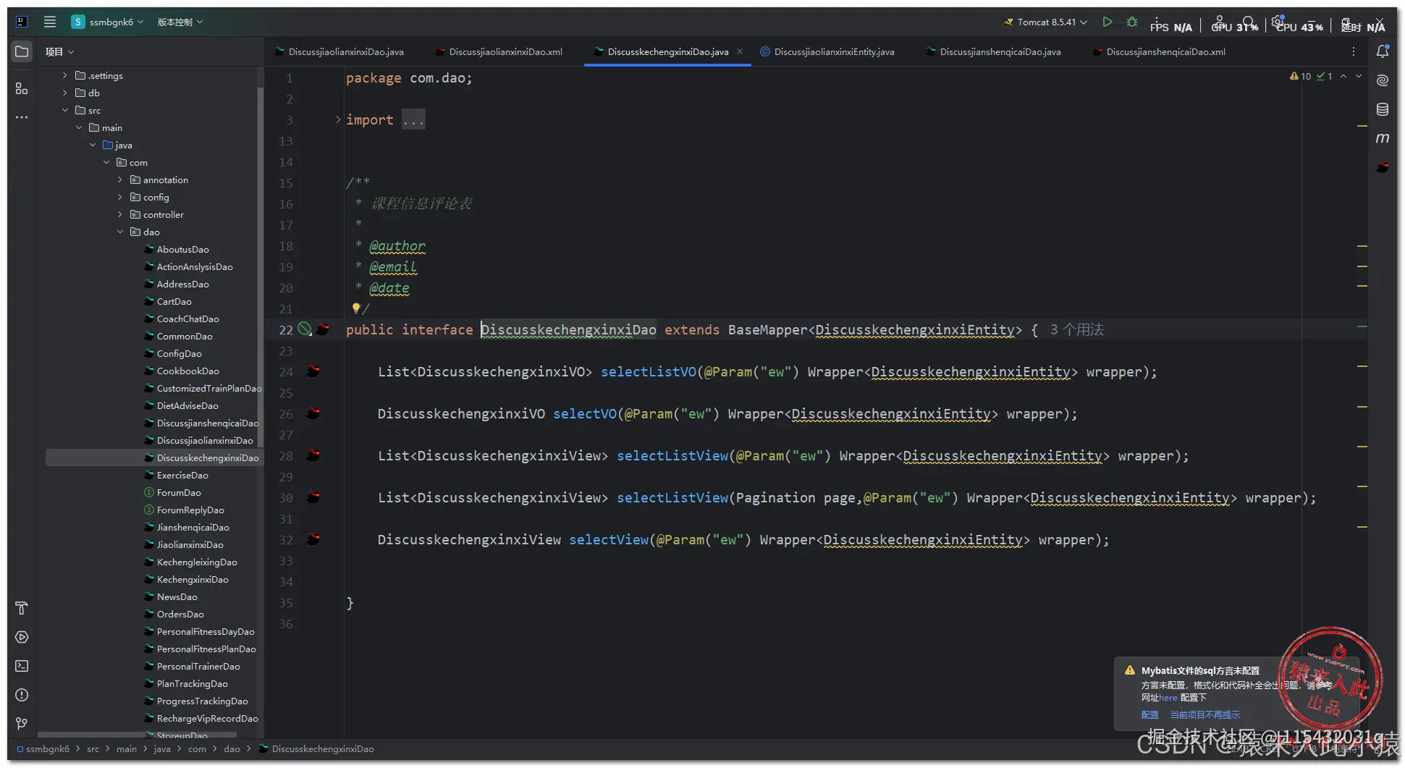1405x768 pixels.
Task: Click the '3 个用法' usages hint
Action: pyautogui.click(x=1077, y=330)
